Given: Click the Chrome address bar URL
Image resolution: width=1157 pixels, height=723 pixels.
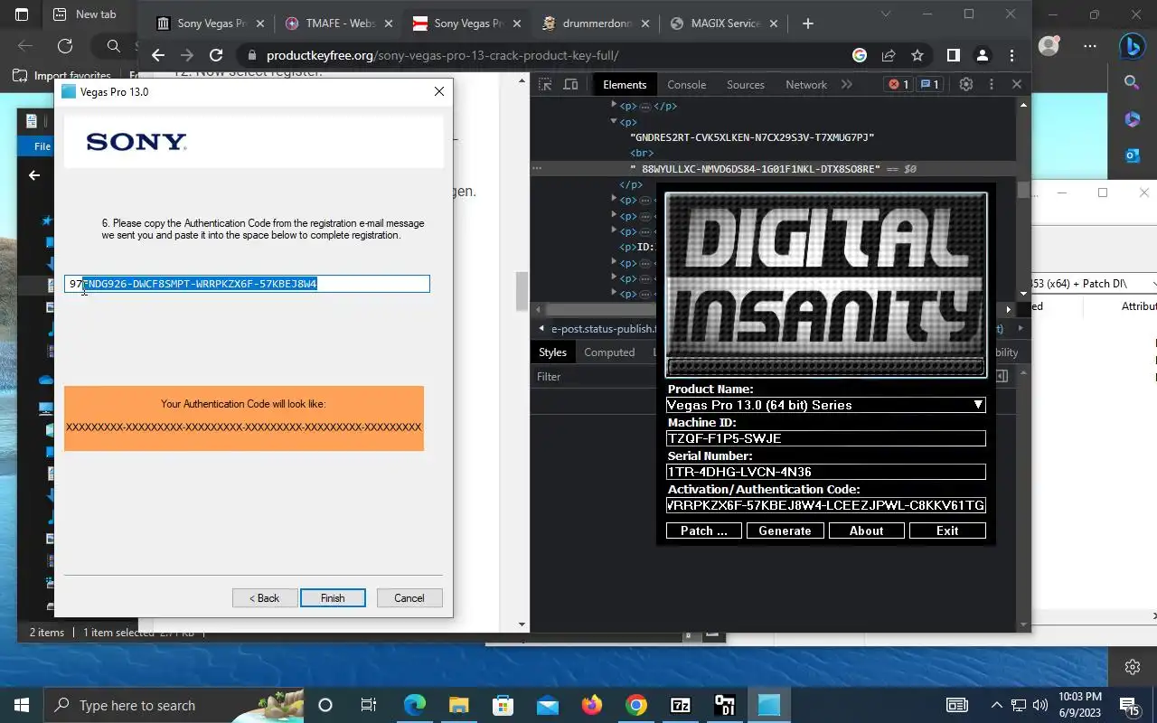Looking at the screenshot, I should click(x=442, y=55).
